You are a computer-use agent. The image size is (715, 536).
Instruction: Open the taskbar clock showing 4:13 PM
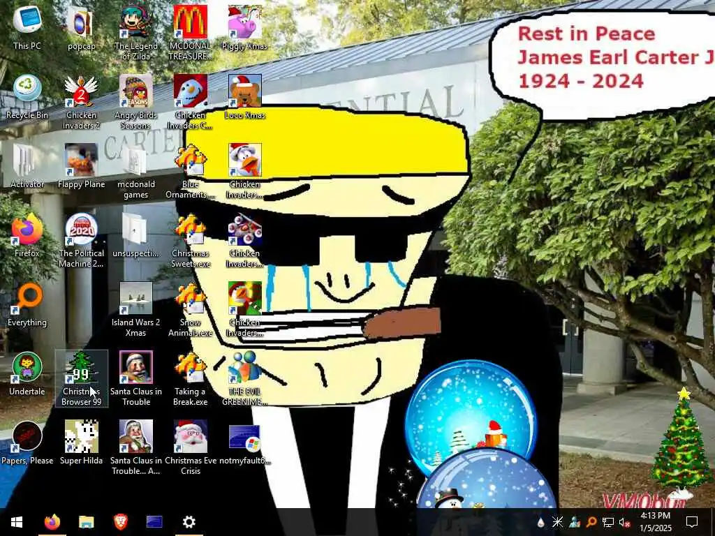[655, 522]
